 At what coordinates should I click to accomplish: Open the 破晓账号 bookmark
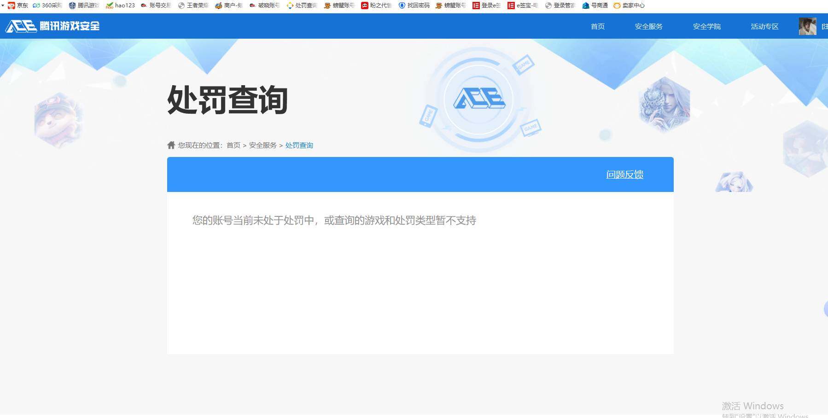point(264,6)
